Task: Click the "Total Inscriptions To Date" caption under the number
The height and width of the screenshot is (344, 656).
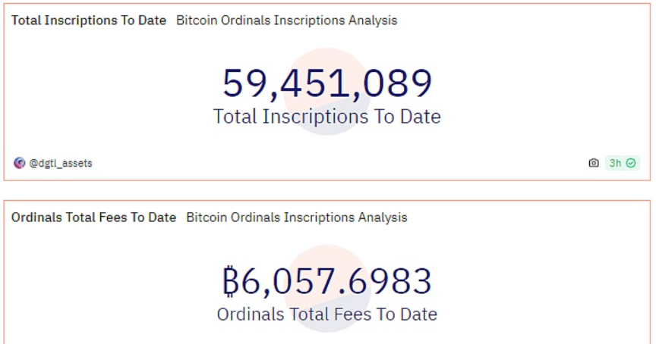Action: point(326,117)
